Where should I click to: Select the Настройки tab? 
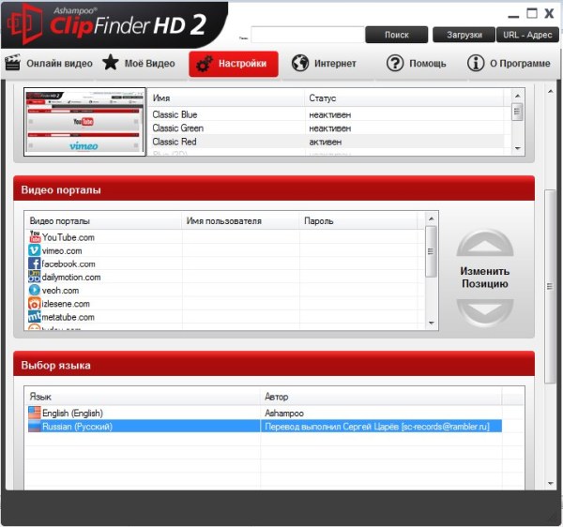(x=234, y=64)
